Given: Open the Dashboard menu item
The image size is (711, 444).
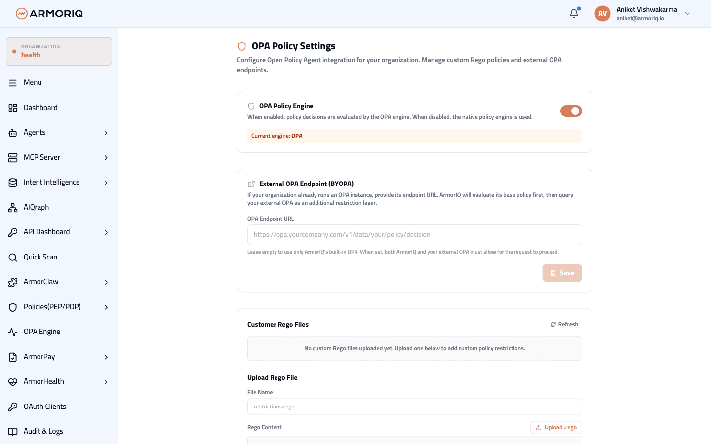Looking at the screenshot, I should coord(59,108).
